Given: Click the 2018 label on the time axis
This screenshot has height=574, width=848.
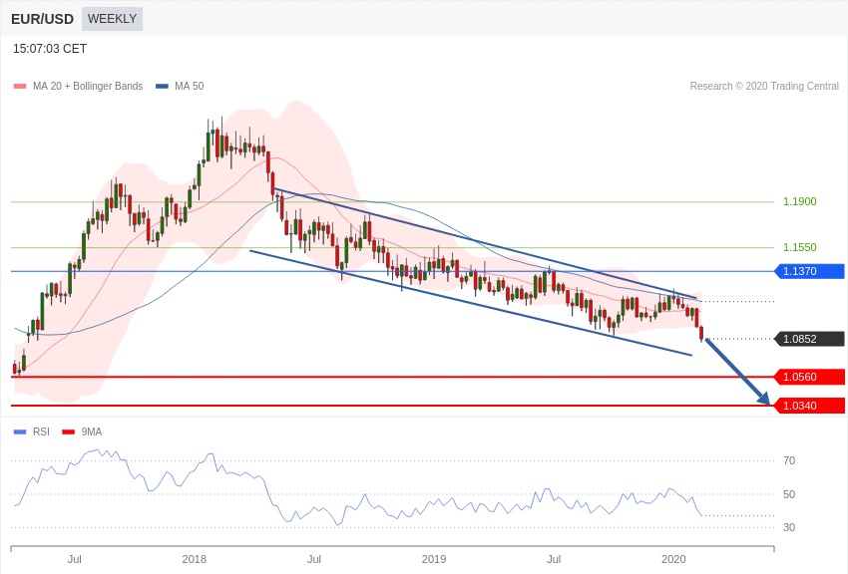Looking at the screenshot, I should tap(195, 559).
